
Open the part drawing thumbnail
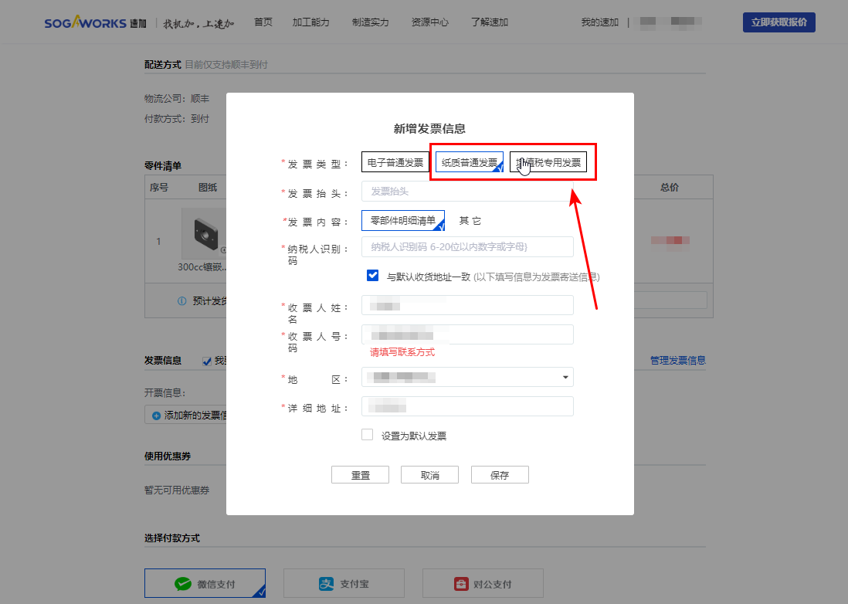tap(204, 233)
